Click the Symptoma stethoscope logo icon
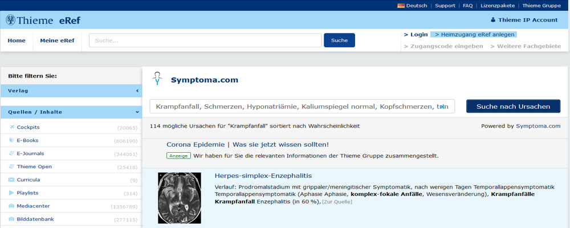570x228 pixels. [x=157, y=79]
